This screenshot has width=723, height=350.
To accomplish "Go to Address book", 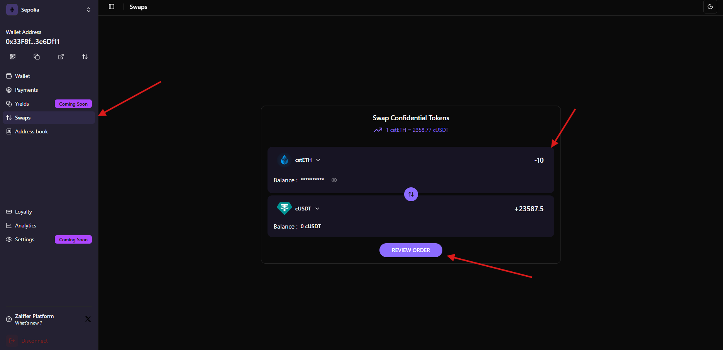I will [x=31, y=131].
